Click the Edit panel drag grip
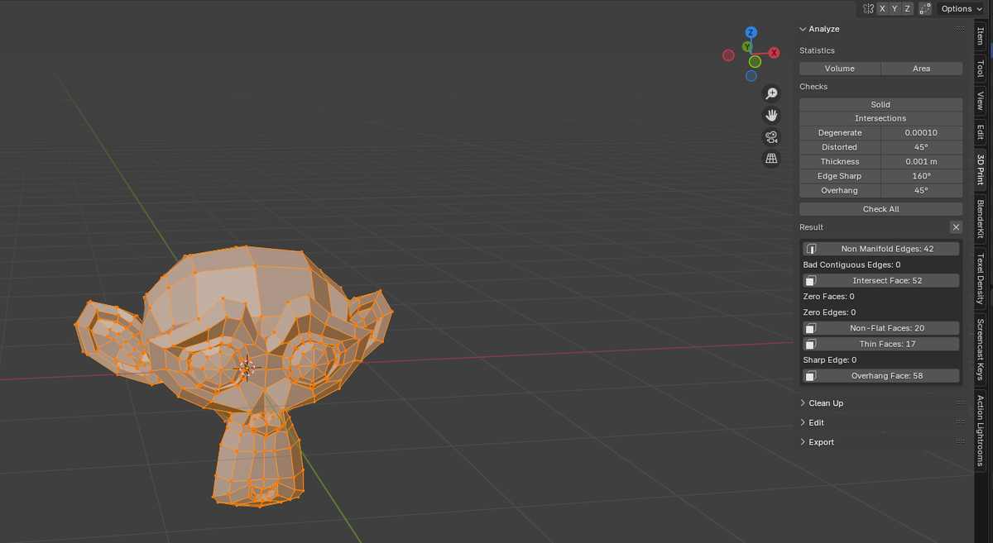The width and height of the screenshot is (993, 543). [961, 422]
